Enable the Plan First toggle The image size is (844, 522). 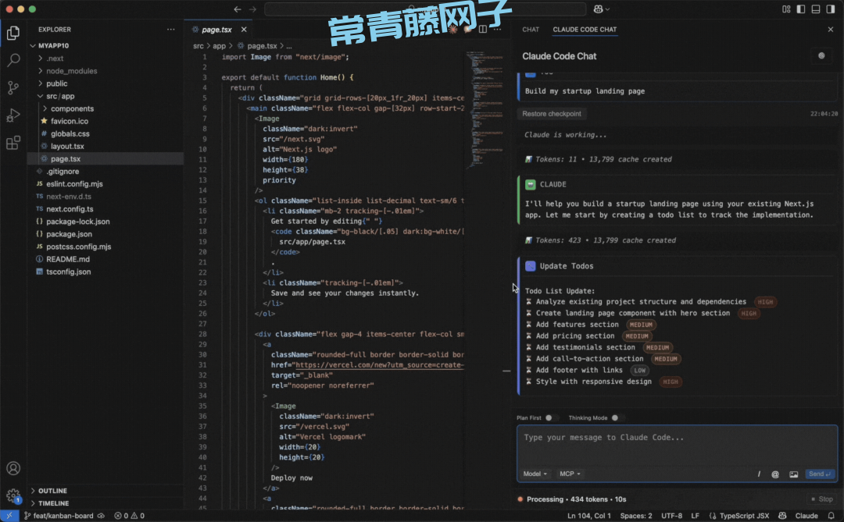coord(551,418)
